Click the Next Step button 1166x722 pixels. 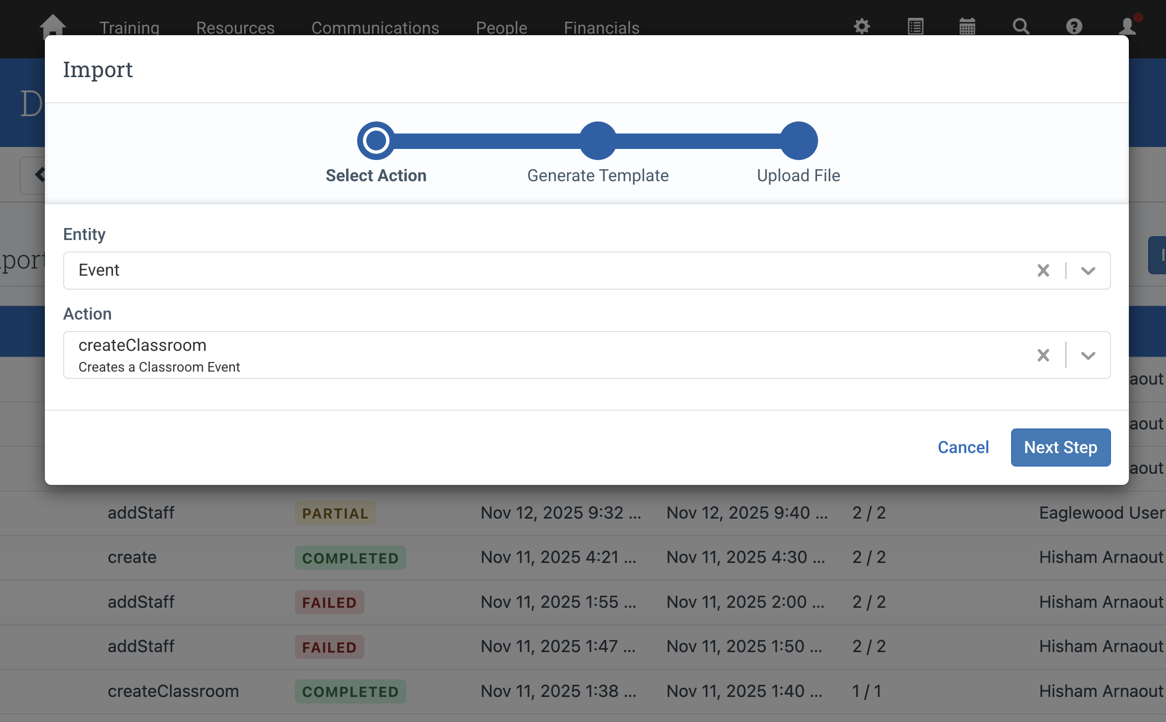pos(1060,447)
